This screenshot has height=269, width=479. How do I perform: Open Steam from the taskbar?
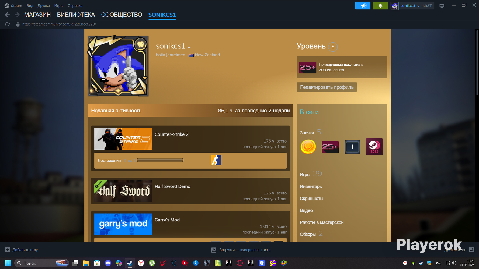(130, 263)
